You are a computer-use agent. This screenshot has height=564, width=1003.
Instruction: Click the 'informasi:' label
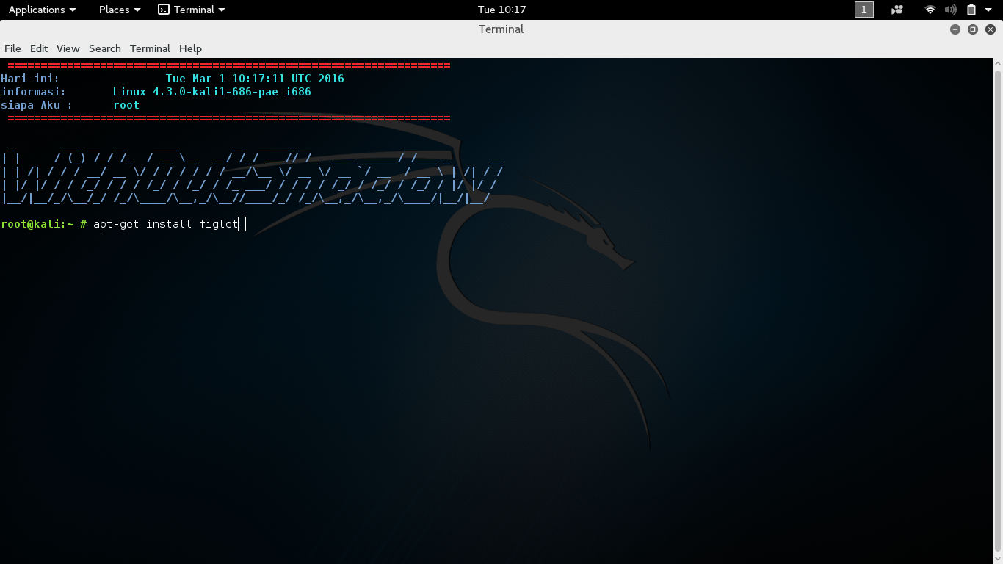click(x=33, y=92)
